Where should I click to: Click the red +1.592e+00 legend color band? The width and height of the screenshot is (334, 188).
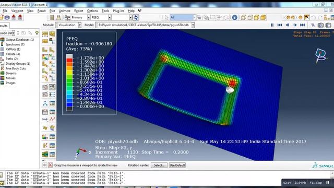point(69,60)
